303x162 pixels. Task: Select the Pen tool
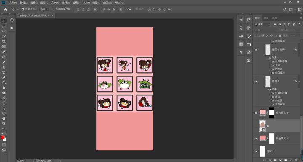pos(4,98)
